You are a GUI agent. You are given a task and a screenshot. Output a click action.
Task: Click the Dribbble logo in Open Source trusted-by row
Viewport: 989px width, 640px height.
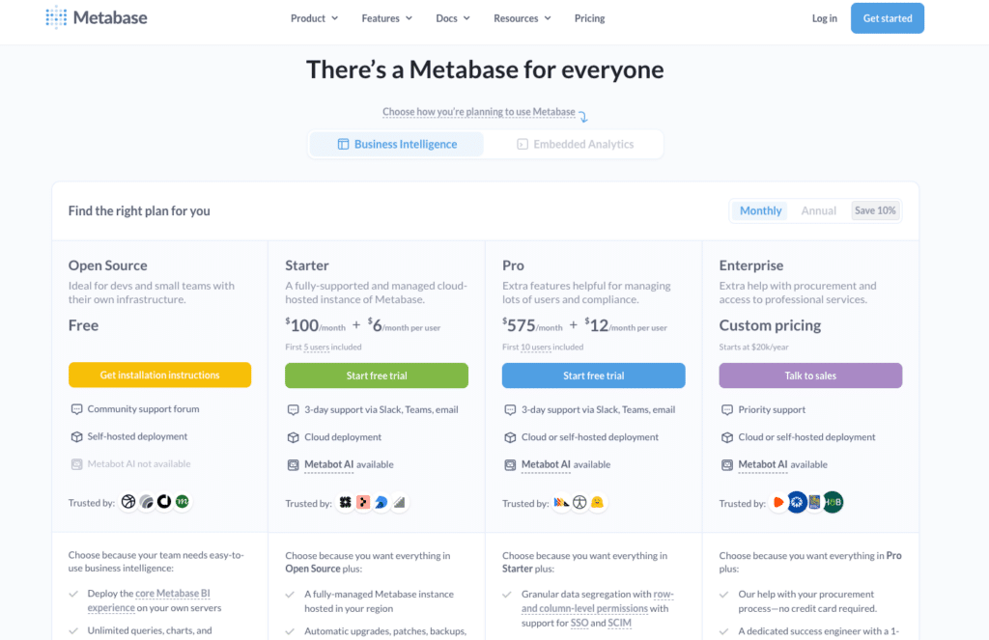tap(127, 502)
